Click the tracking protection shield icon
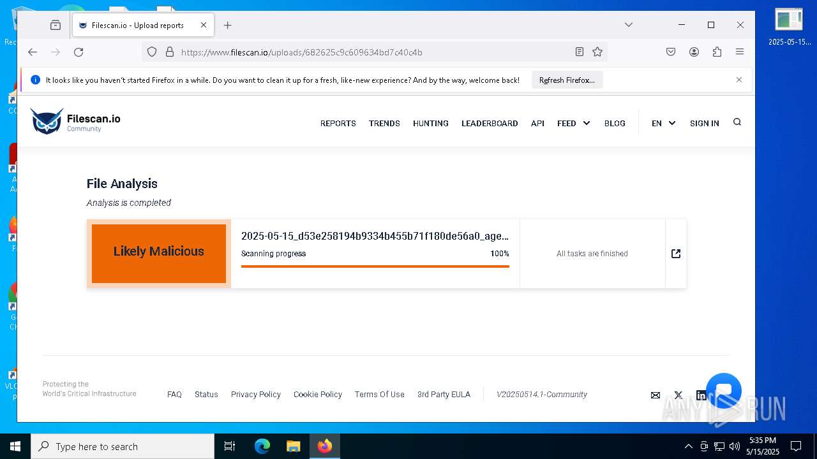The height and width of the screenshot is (459, 817). tap(152, 52)
